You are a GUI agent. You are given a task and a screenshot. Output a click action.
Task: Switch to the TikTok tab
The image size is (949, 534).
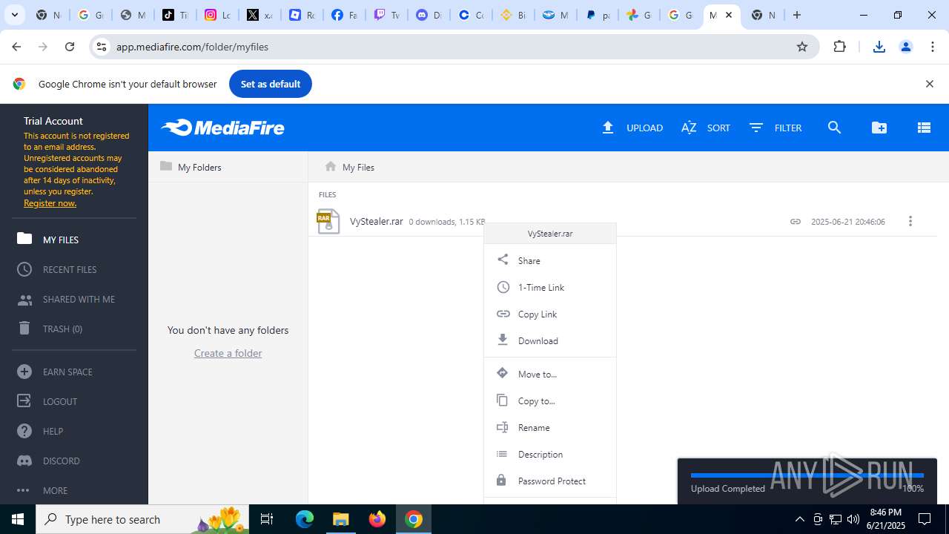click(x=175, y=15)
